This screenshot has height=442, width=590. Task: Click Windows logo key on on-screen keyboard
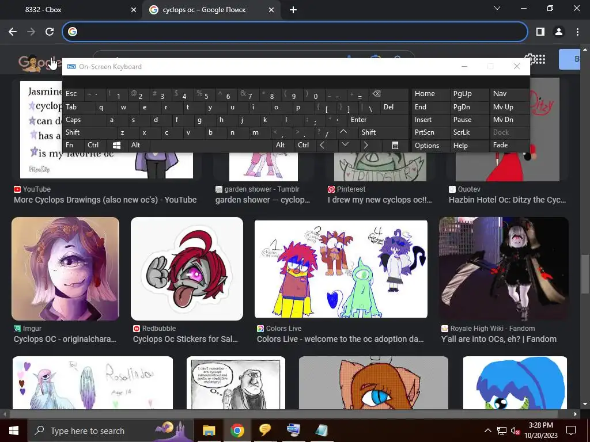(116, 145)
